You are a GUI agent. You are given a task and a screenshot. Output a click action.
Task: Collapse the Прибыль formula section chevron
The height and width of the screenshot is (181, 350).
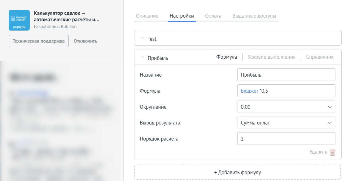[142, 57]
